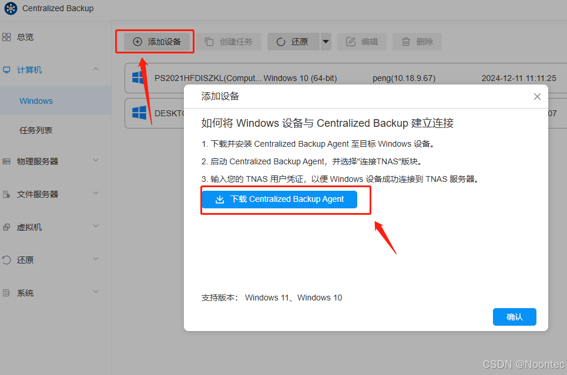The height and width of the screenshot is (375, 567).
Task: Click the 编辑 edit toolbar button
Action: click(x=362, y=42)
